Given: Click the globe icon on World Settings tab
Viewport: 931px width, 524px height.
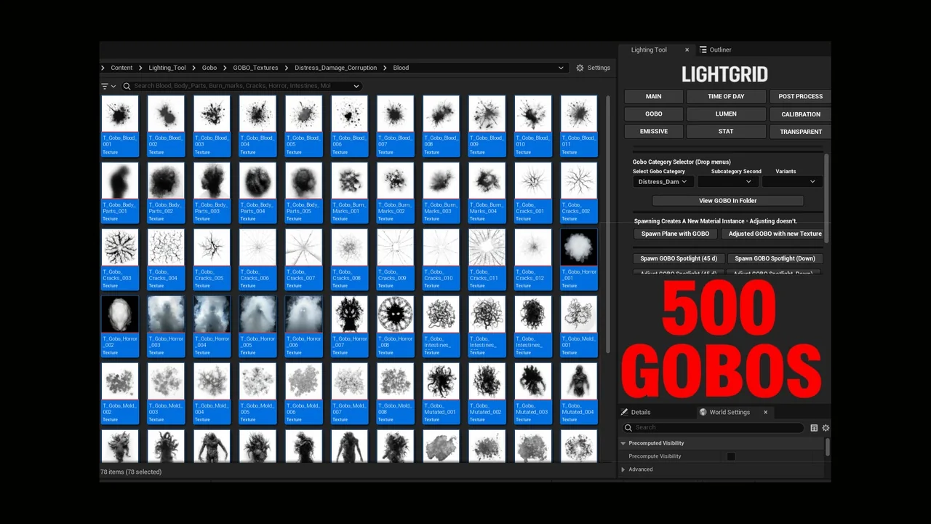Looking at the screenshot, I should pos(703,412).
